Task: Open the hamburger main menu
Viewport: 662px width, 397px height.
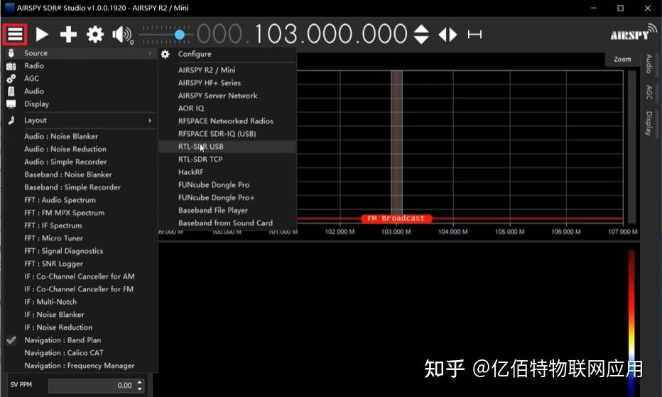Action: pyautogui.click(x=15, y=34)
